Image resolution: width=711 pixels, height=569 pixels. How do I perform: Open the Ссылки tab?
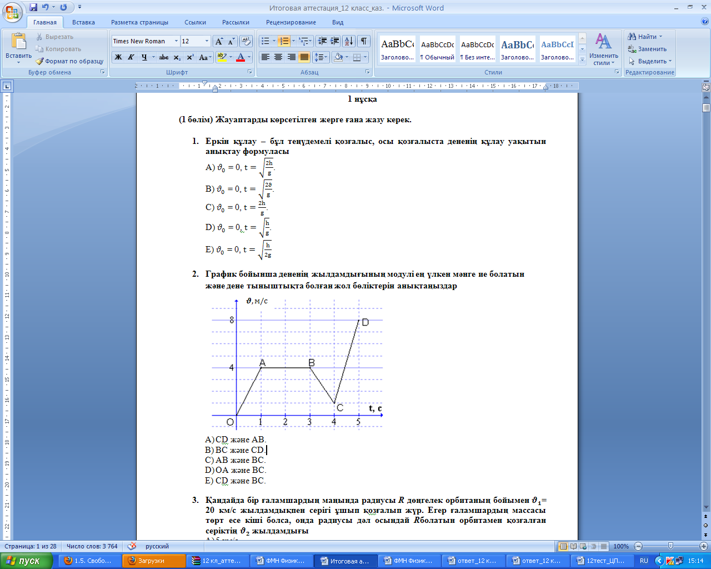click(196, 22)
